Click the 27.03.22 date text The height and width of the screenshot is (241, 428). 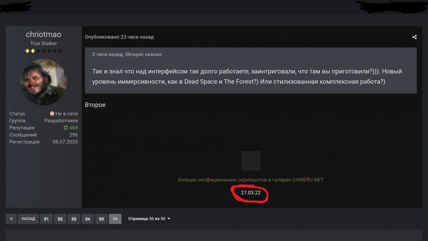(250, 193)
